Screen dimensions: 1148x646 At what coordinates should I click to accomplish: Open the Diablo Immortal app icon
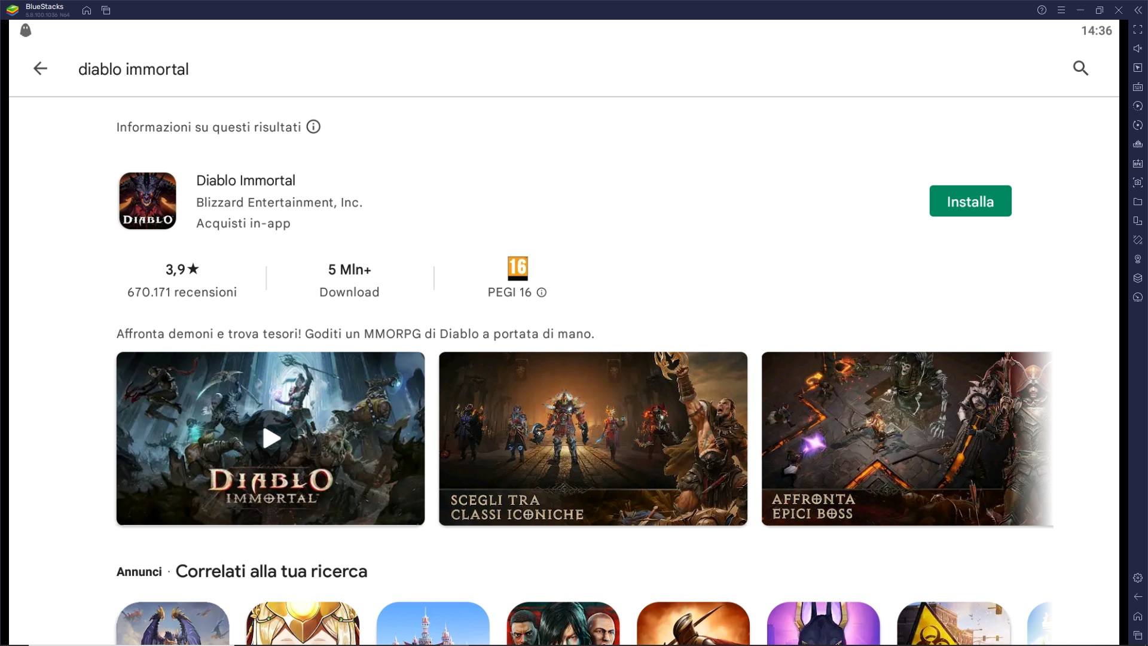pyautogui.click(x=148, y=201)
